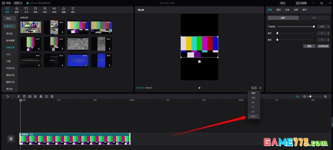Mute the track with speaker button
This screenshot has height=150, width=333.
(x=11, y=139)
